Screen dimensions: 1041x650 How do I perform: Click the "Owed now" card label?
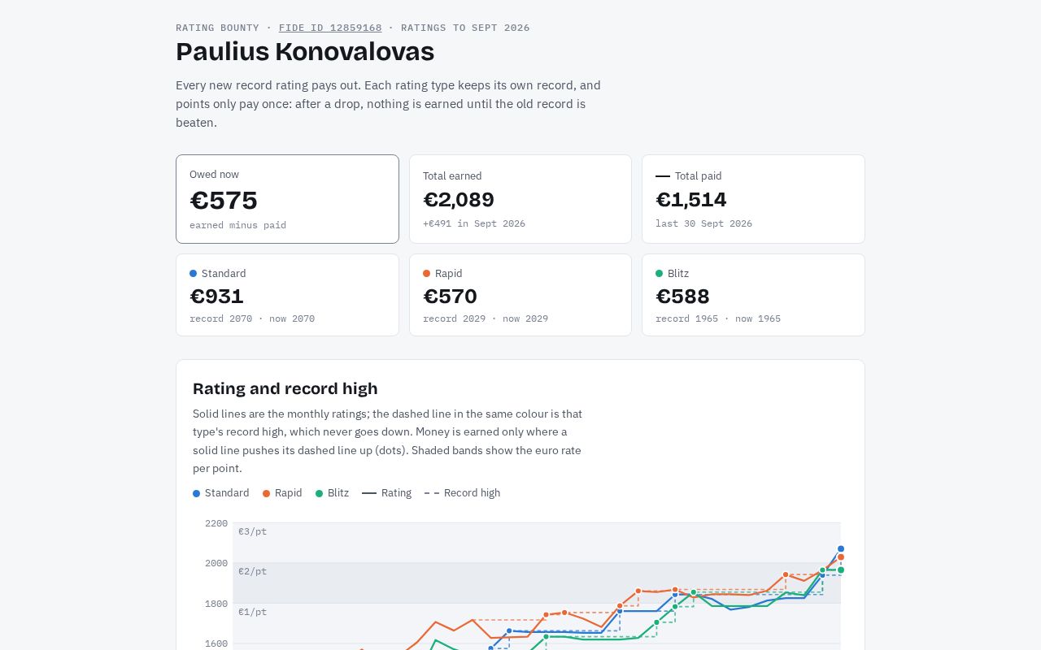click(214, 175)
